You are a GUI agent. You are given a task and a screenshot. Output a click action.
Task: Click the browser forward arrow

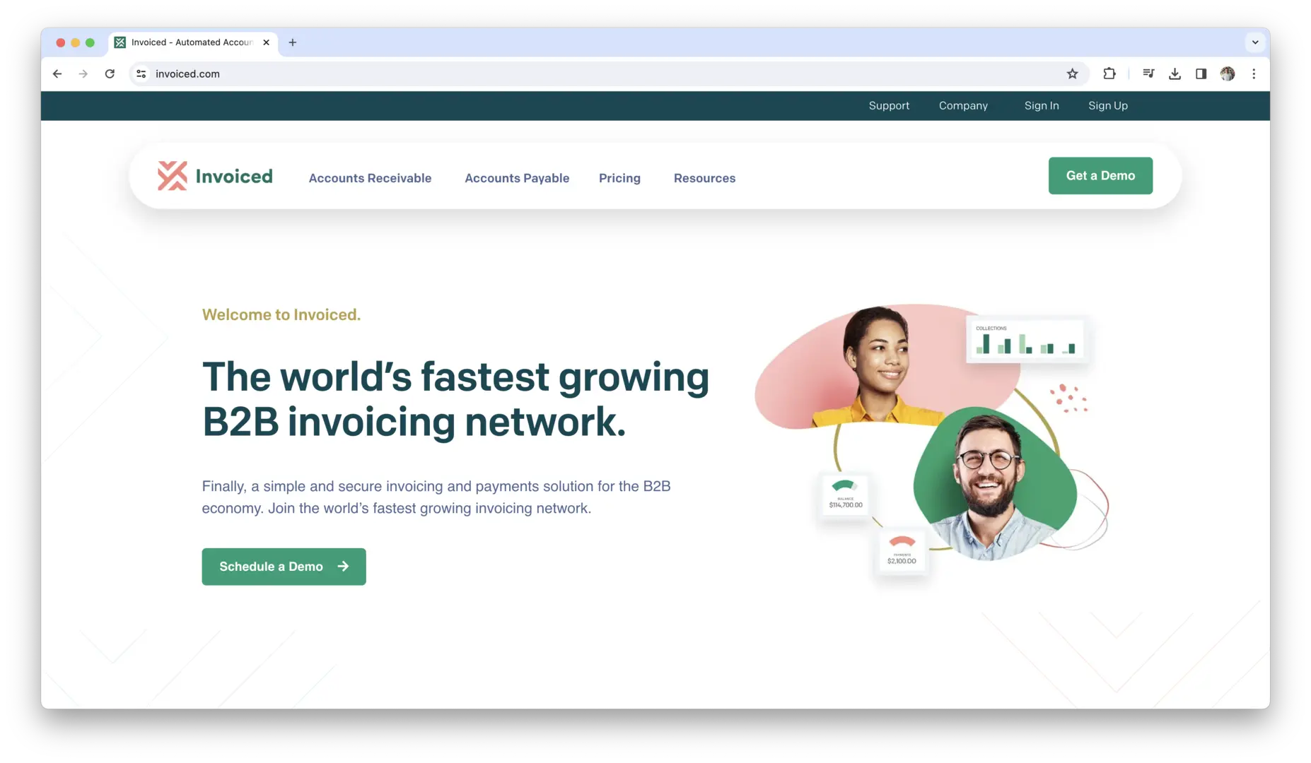83,73
